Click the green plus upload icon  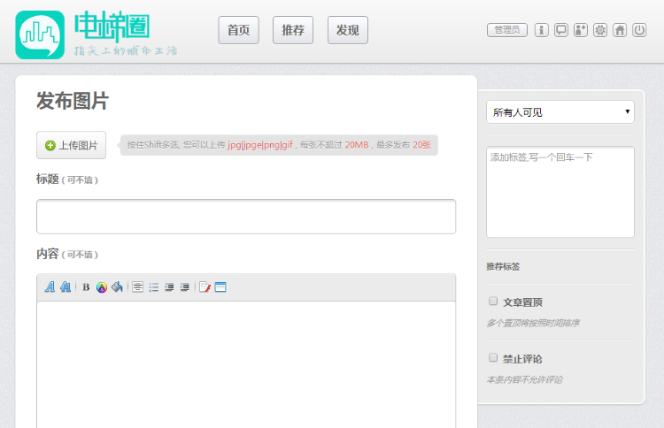pyautogui.click(x=50, y=146)
